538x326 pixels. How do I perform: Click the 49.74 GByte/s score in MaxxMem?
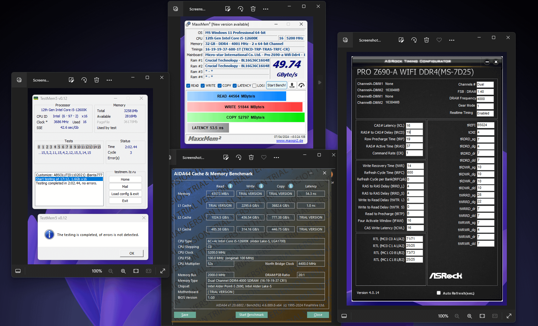[x=287, y=69]
